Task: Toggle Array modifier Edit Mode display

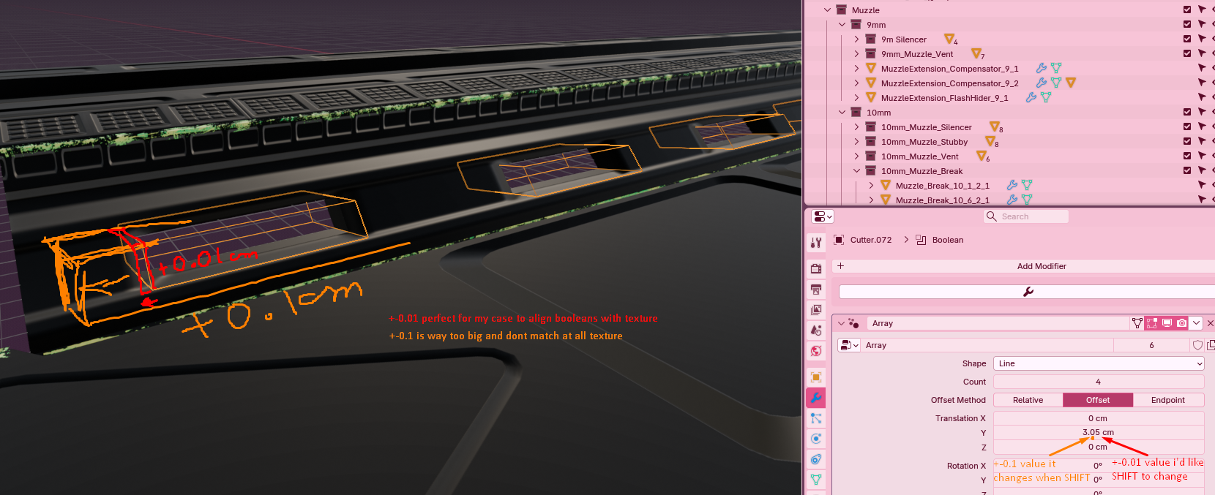Action: click(x=1152, y=323)
